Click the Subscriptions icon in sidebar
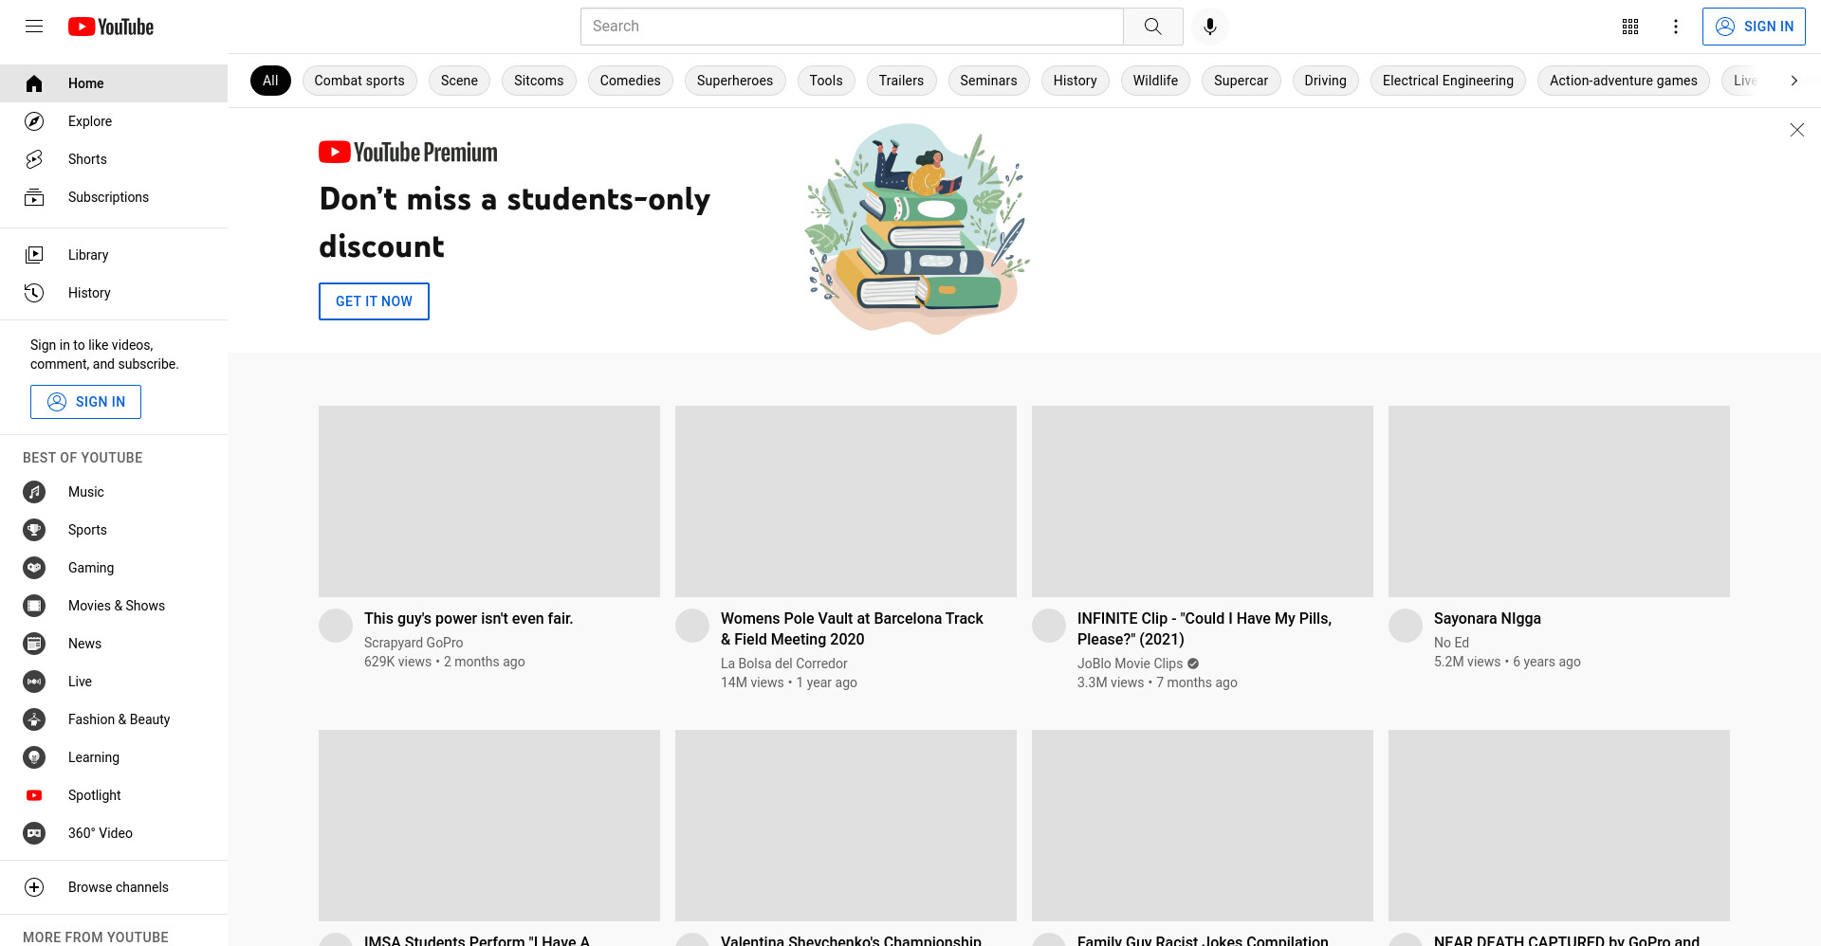 coord(34,197)
